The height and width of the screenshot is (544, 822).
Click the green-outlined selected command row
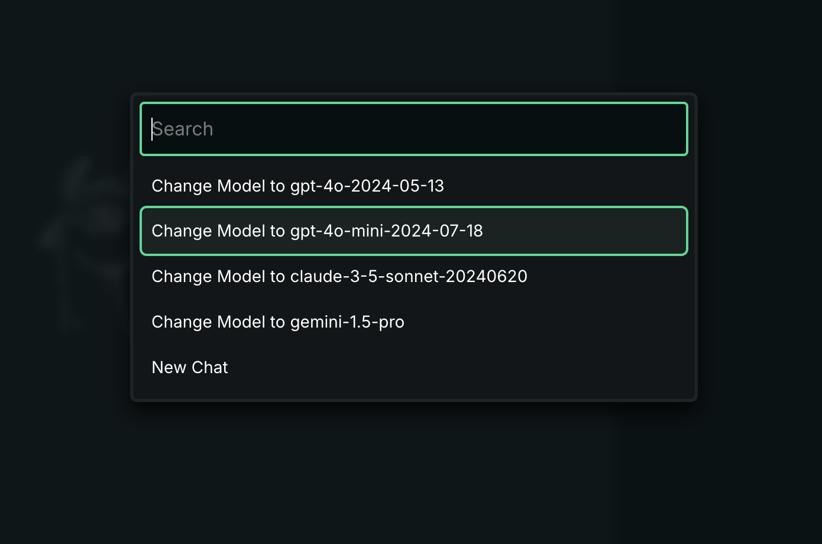[x=413, y=231]
